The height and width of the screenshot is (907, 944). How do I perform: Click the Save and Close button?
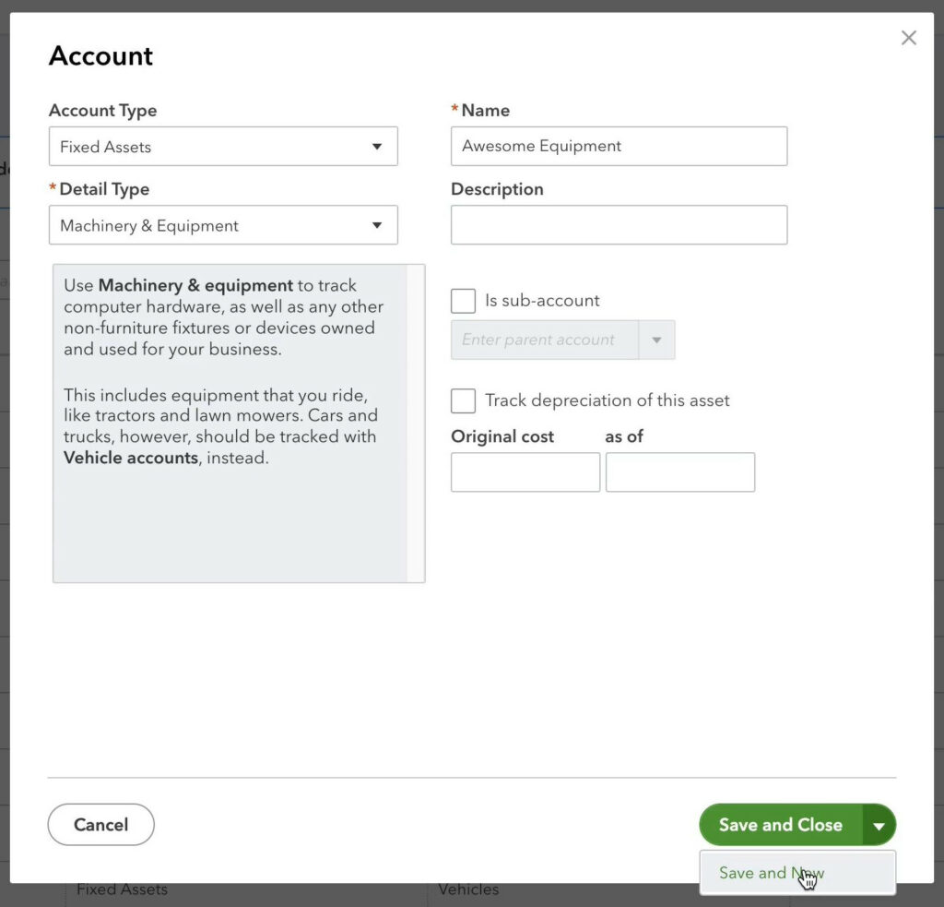pos(780,824)
